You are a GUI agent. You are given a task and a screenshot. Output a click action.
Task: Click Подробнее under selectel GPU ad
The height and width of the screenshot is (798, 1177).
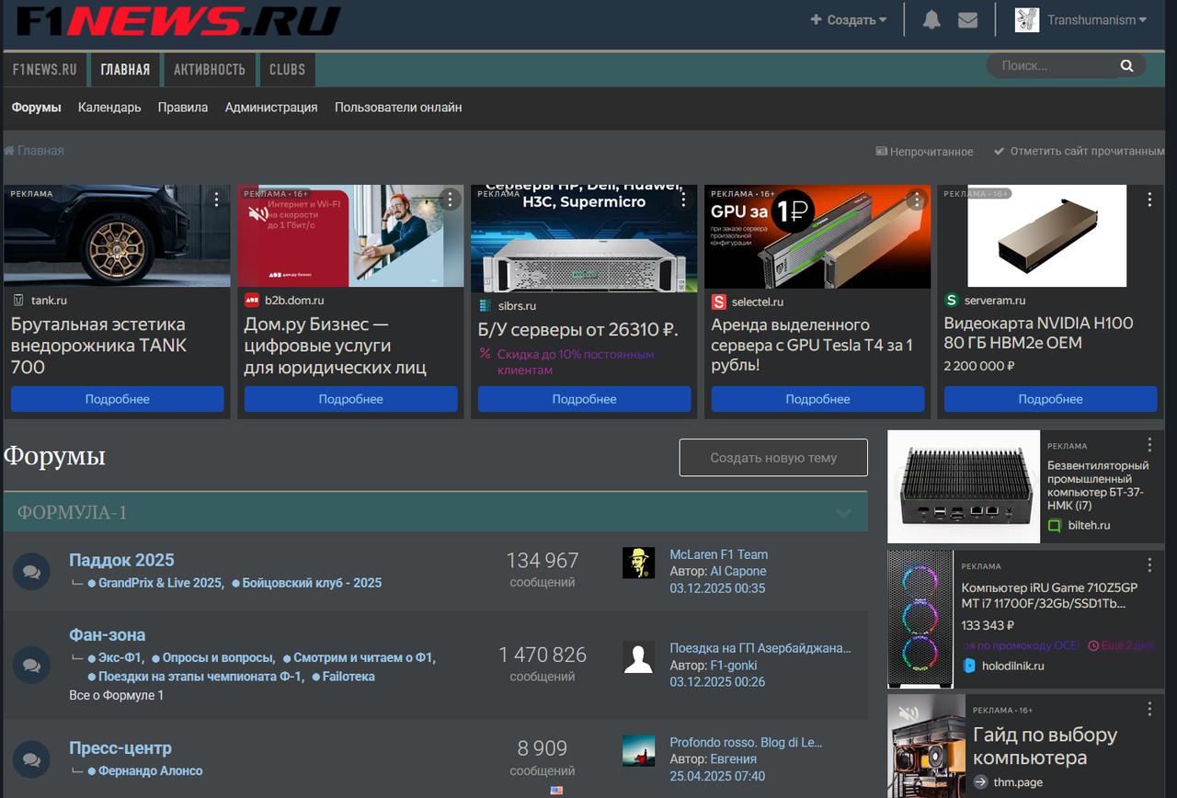coord(817,399)
